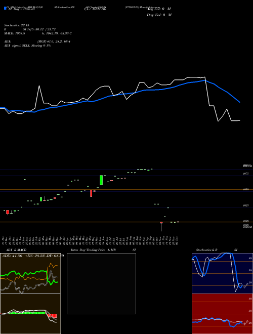Click the end of blue SMA line

[x=240, y=102]
